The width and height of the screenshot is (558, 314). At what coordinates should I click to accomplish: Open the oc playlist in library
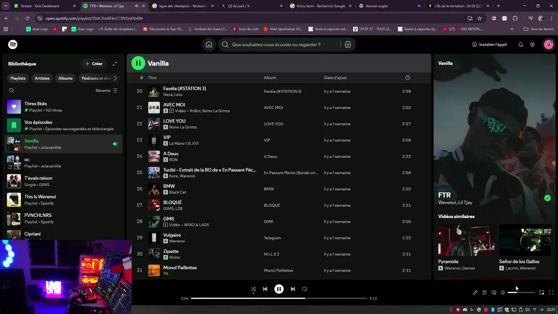click(63, 163)
